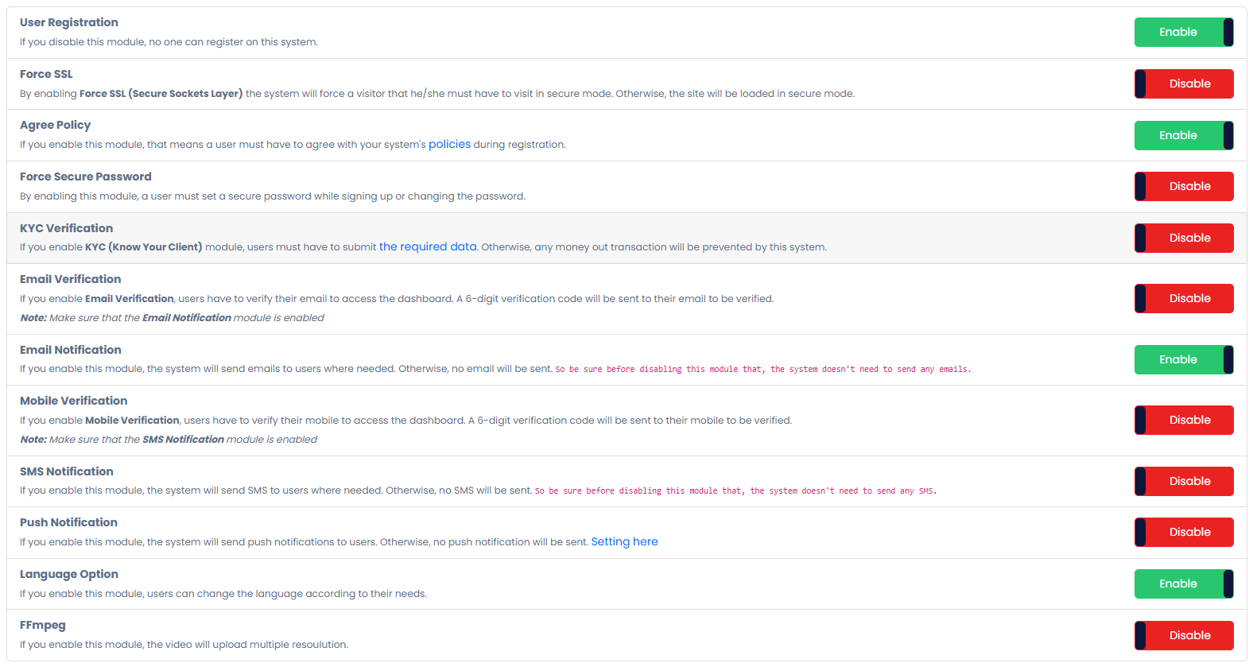
Task: Toggle the Mobile Verification switch
Action: point(1183,420)
